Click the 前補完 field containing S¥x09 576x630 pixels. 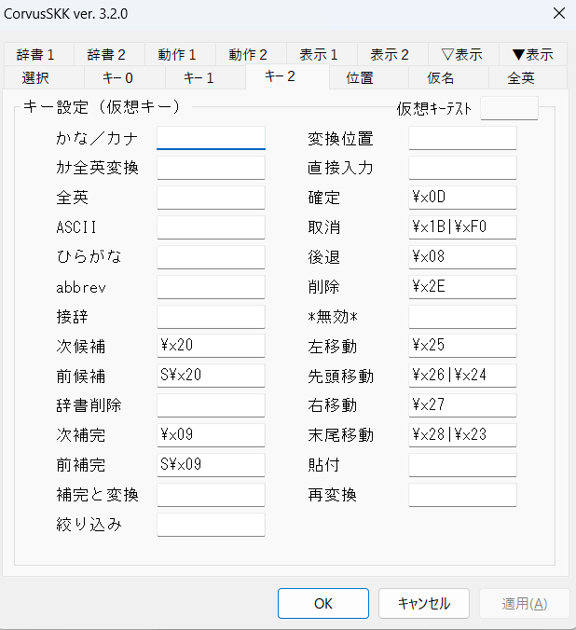(211, 465)
